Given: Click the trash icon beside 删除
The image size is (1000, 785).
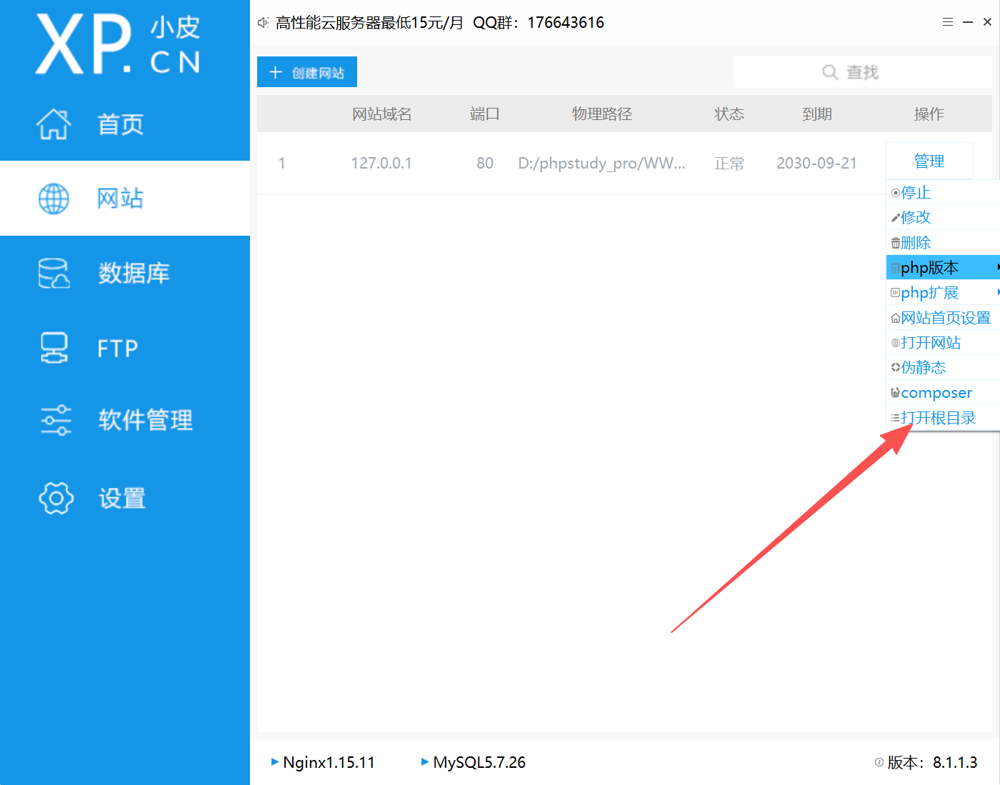Looking at the screenshot, I should [x=896, y=243].
